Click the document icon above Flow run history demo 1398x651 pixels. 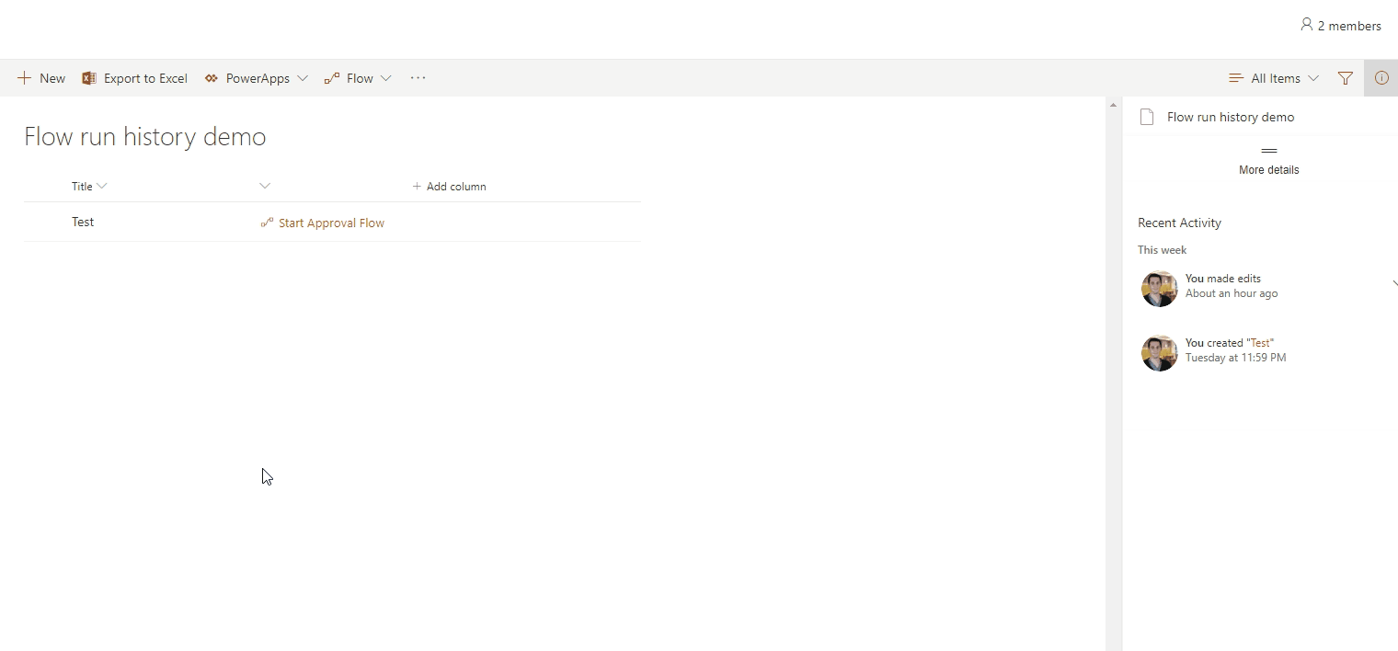[x=1146, y=117]
